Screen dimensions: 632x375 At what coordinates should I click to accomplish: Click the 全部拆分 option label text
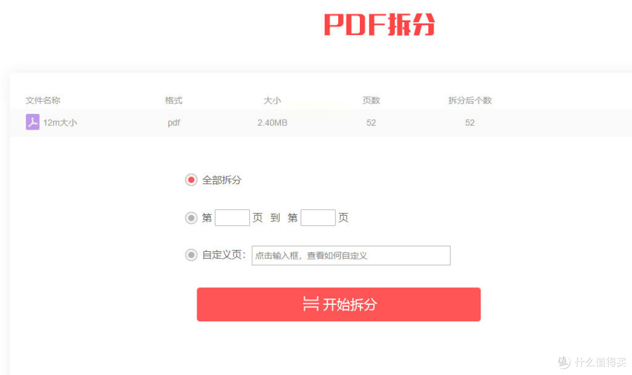222,180
